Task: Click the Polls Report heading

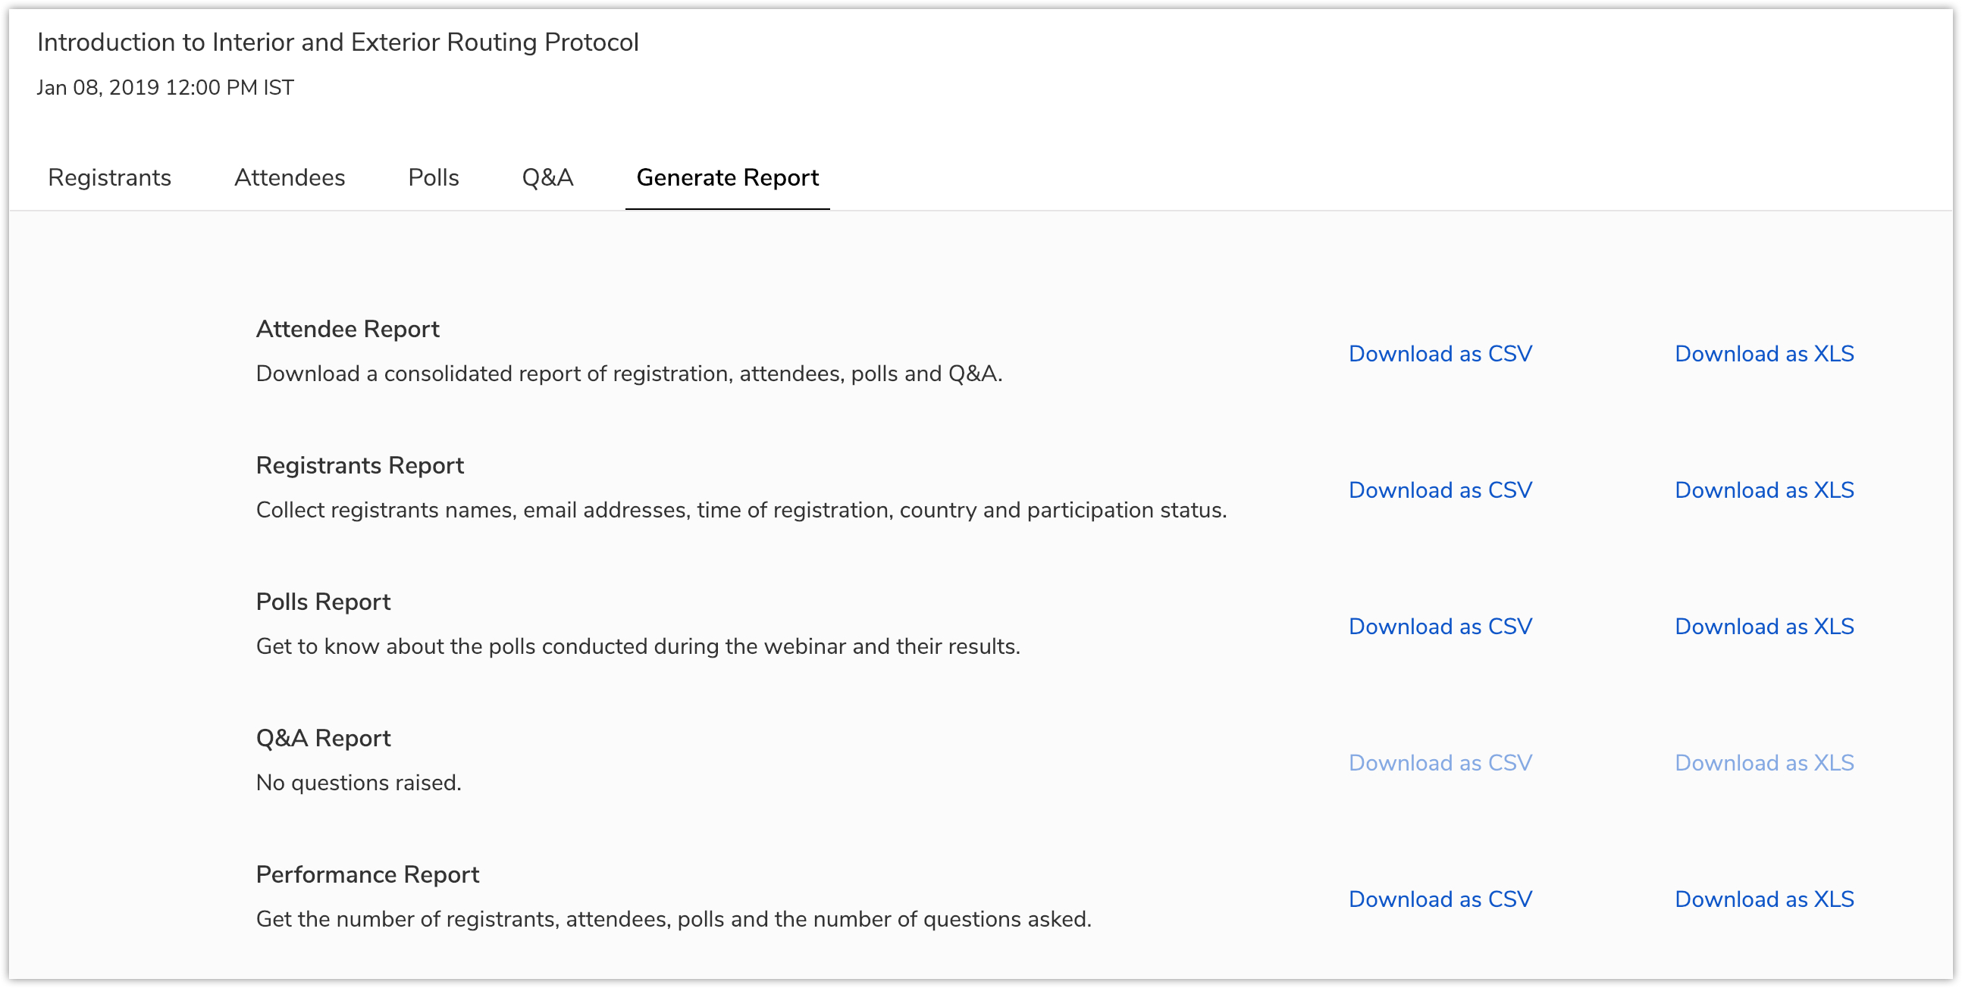Action: 323,602
